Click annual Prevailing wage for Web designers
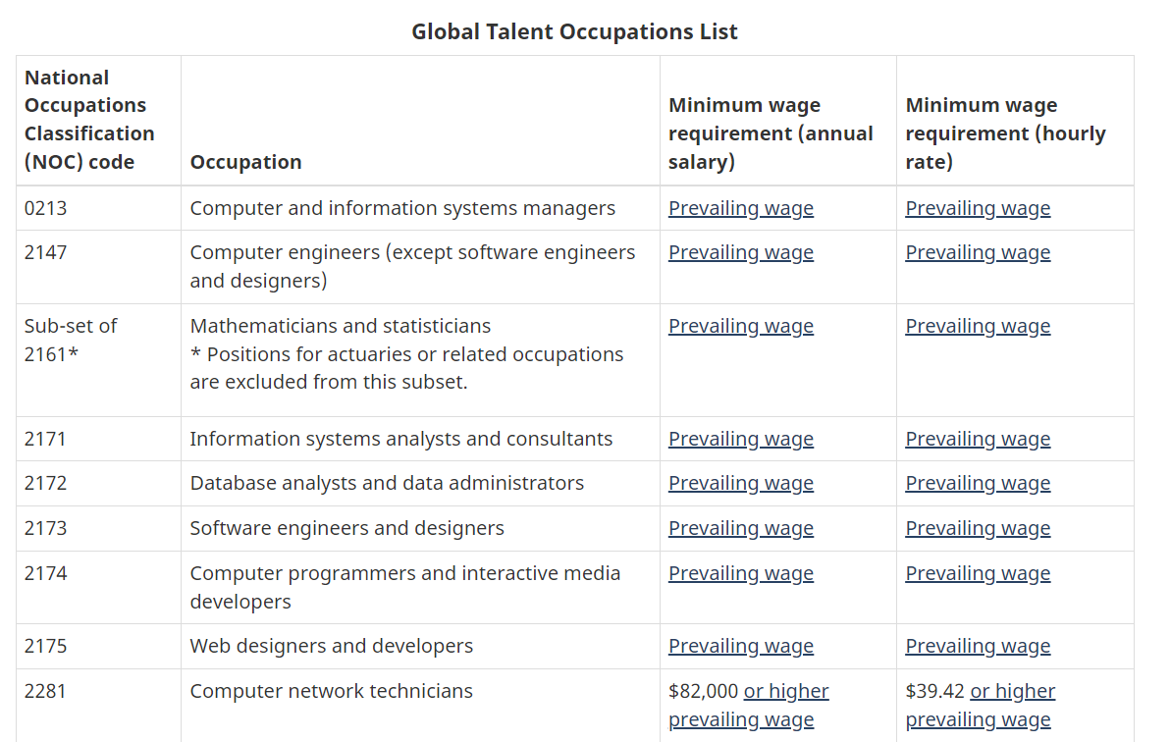 [740, 646]
